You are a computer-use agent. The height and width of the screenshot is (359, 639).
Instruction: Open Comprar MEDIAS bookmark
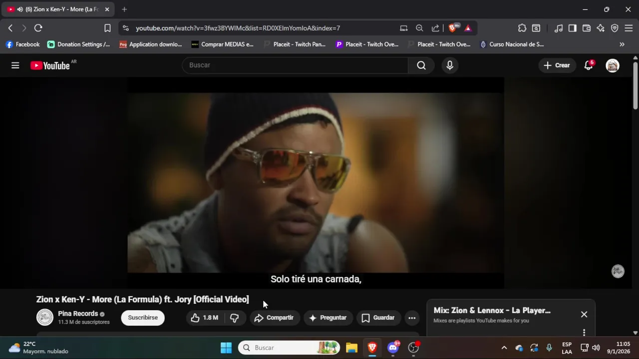point(222,44)
